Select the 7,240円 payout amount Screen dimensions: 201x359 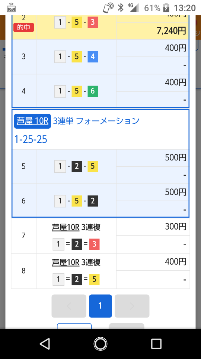pyautogui.click(x=171, y=30)
